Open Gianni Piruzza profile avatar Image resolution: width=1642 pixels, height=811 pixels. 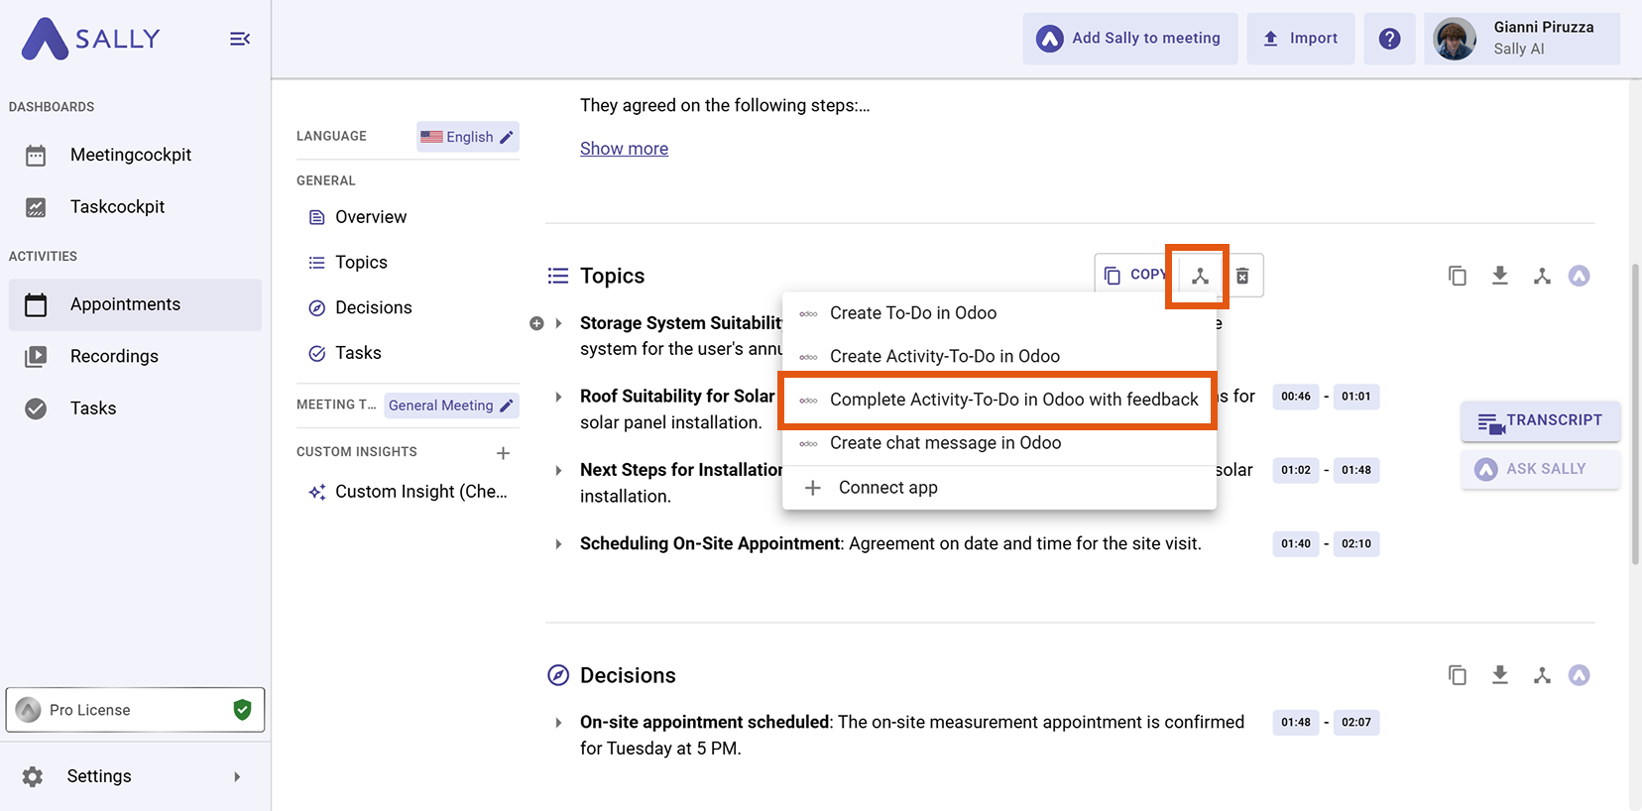point(1455,39)
